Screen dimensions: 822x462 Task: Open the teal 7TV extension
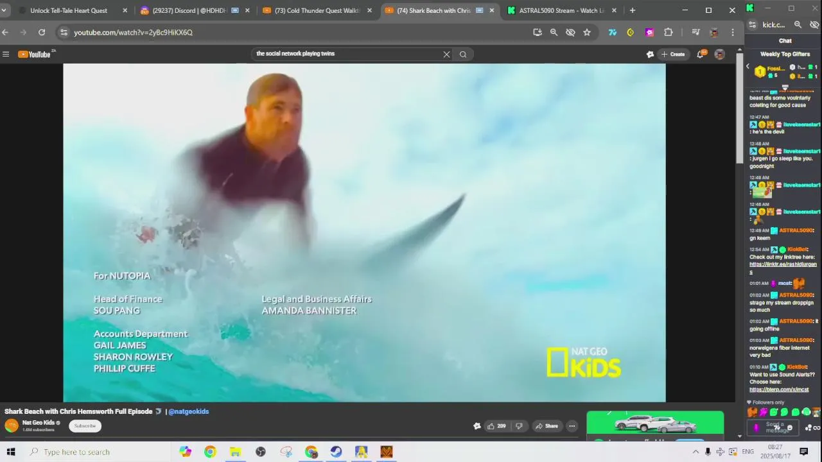pos(613,32)
